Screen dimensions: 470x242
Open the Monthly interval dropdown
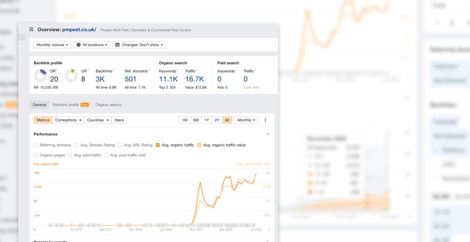[246, 120]
